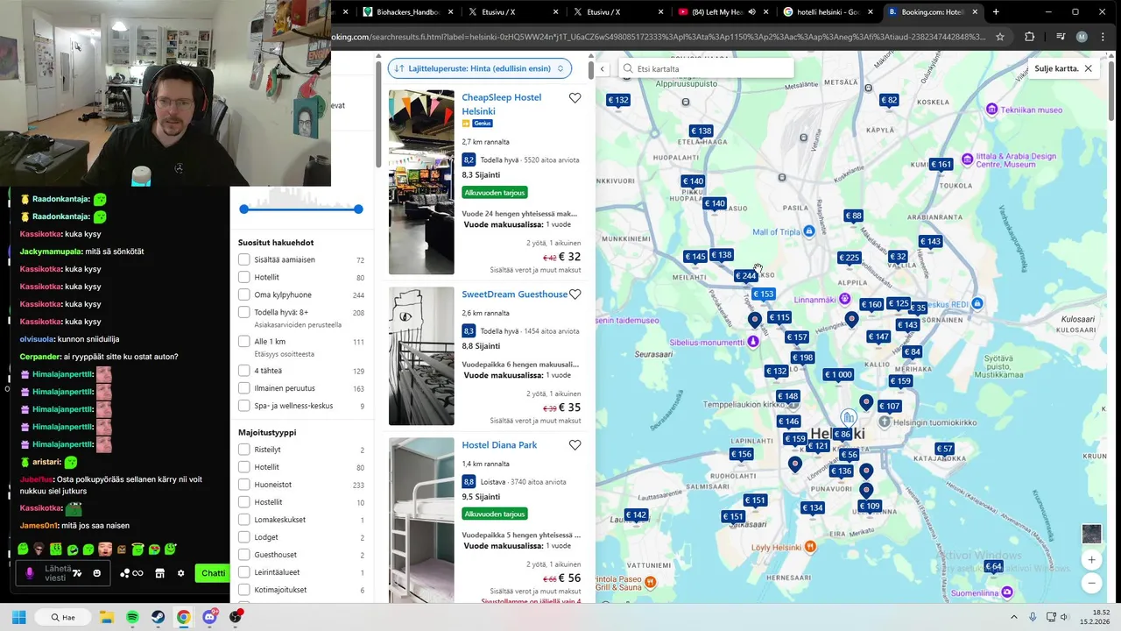Check 'Oma kylpyhuone' filter
Image resolution: width=1121 pixels, height=631 pixels.
point(244,294)
